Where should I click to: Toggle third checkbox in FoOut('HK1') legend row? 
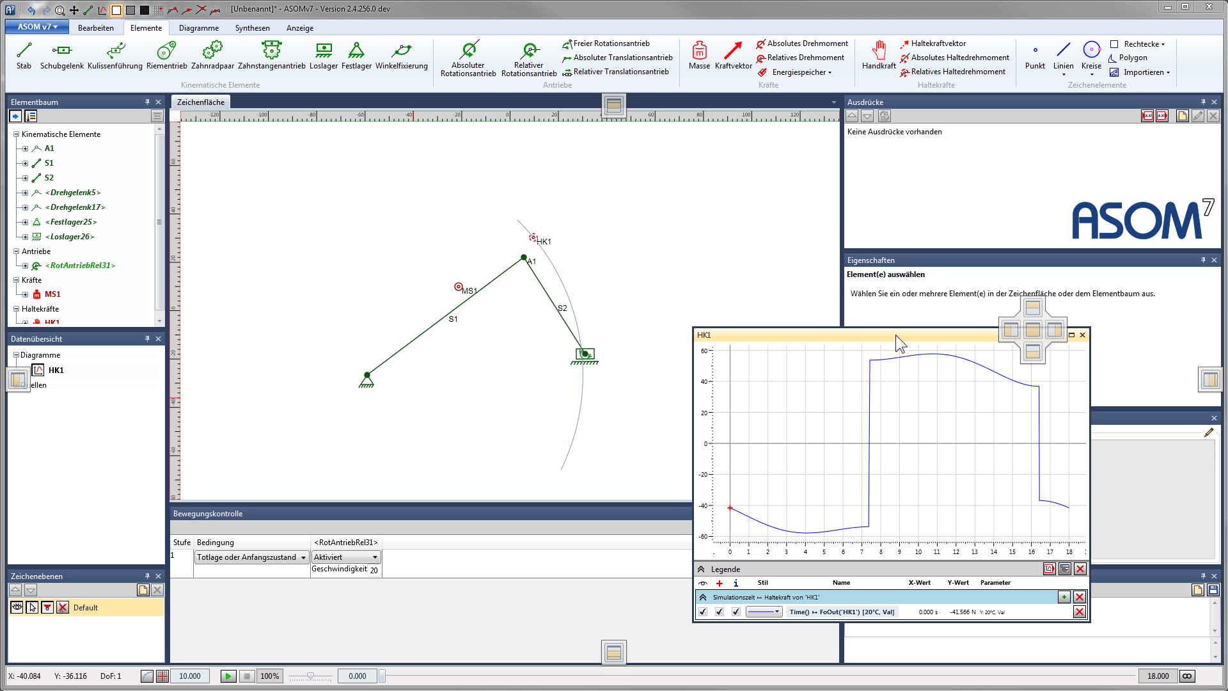coord(736,612)
